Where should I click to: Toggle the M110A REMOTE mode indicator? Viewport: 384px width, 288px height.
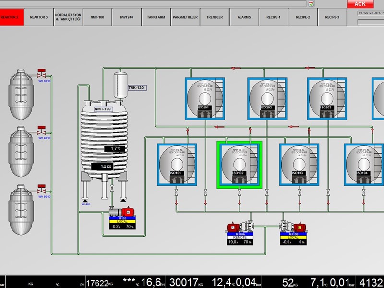(x=239, y=238)
